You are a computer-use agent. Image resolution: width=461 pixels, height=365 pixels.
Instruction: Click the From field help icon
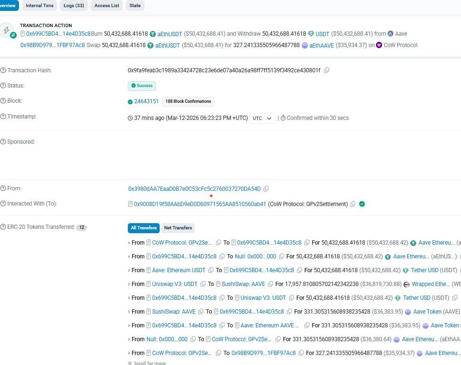point(3,188)
